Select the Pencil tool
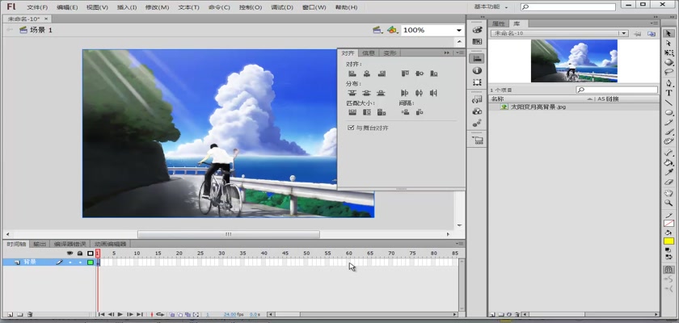 pos(668,123)
